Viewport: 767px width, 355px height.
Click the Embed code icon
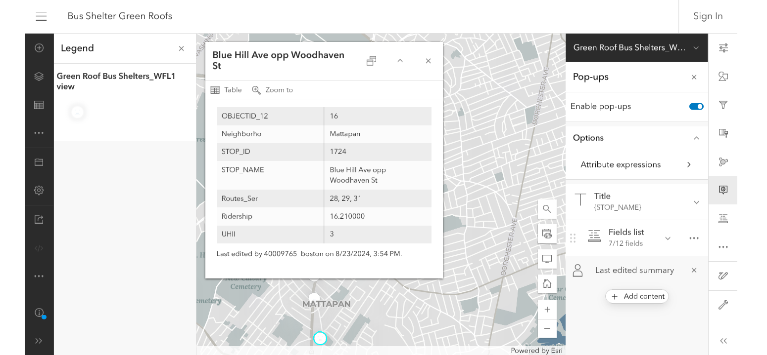point(39,248)
